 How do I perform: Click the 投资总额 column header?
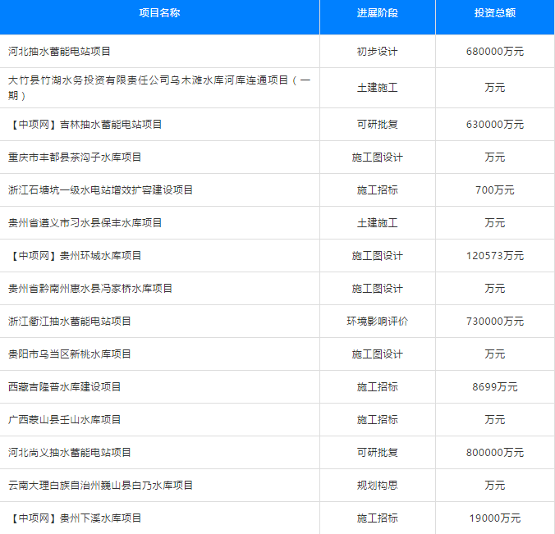coord(494,14)
